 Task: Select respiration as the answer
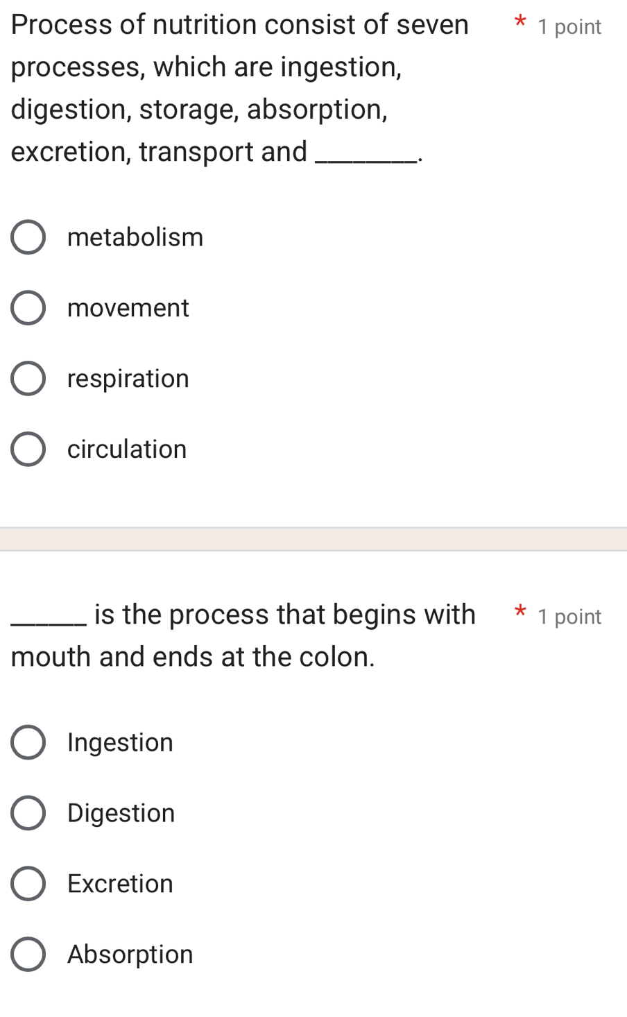point(28,378)
